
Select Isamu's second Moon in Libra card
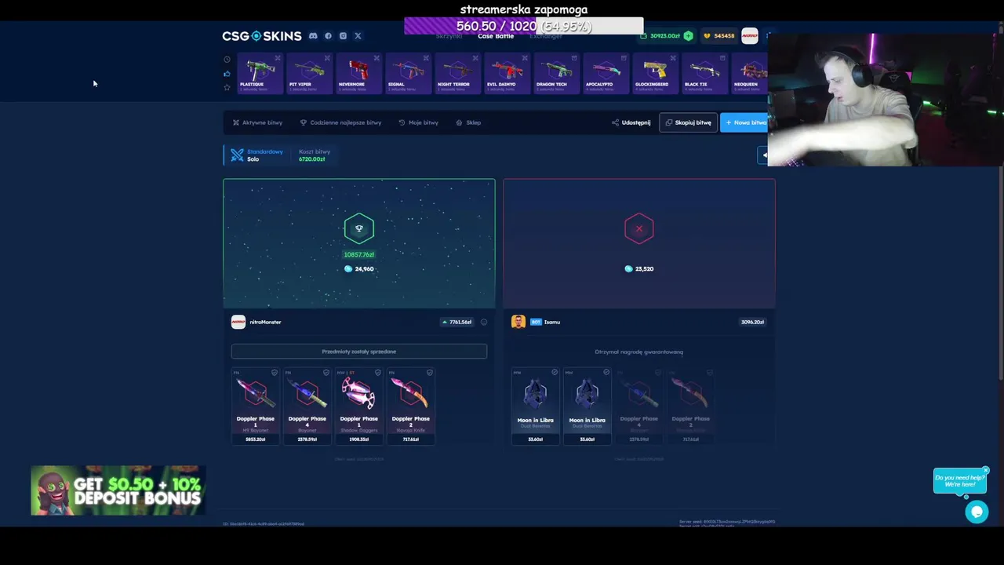coord(587,406)
